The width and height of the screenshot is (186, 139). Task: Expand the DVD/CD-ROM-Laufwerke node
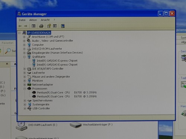click(24, 49)
